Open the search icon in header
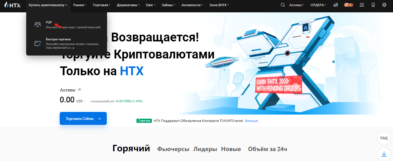Viewport: 393px width, 161px height. pos(283,5)
